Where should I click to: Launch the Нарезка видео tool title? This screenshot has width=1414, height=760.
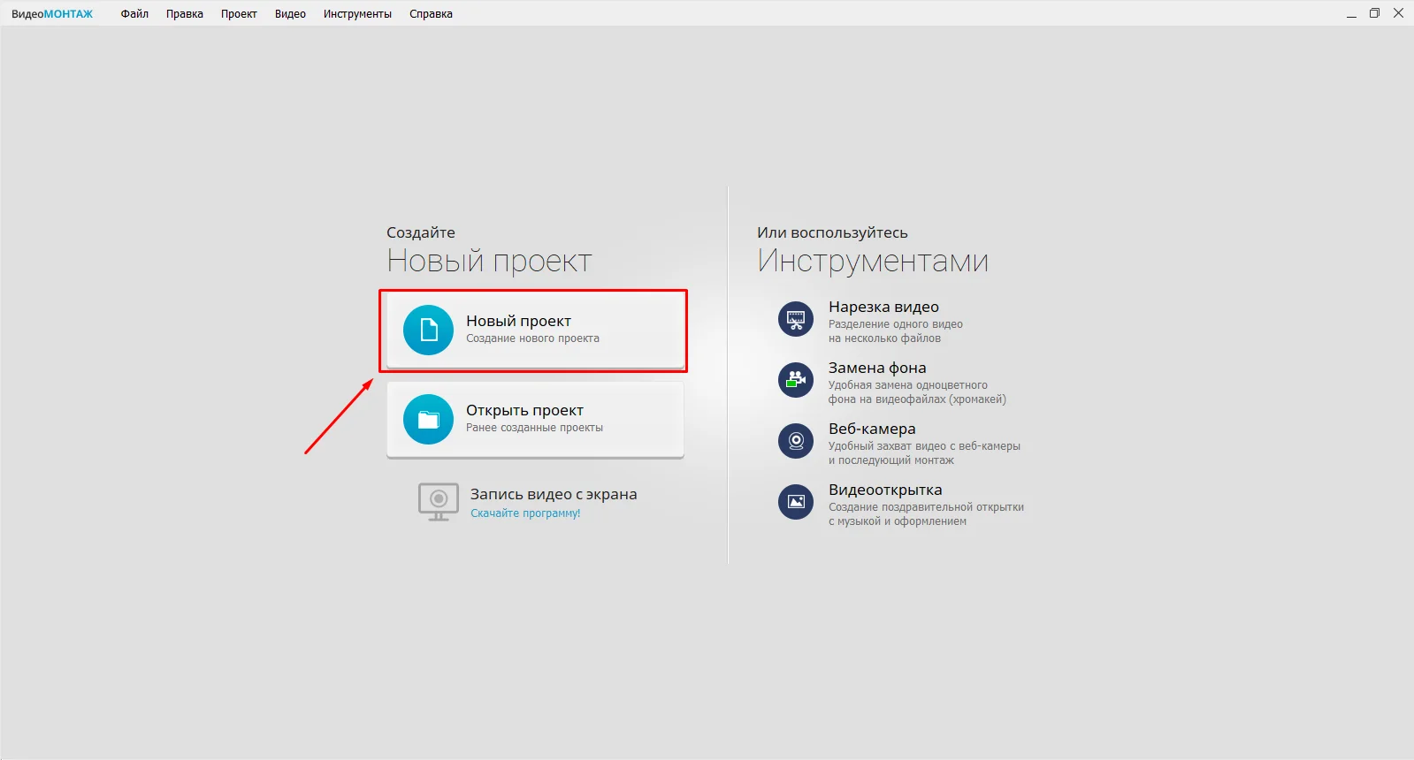883,307
